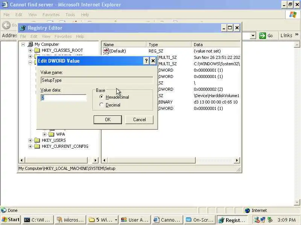Select the Sun Nov 26 23:51:22 data cell
The height and width of the screenshot is (225, 301).
(x=217, y=57)
